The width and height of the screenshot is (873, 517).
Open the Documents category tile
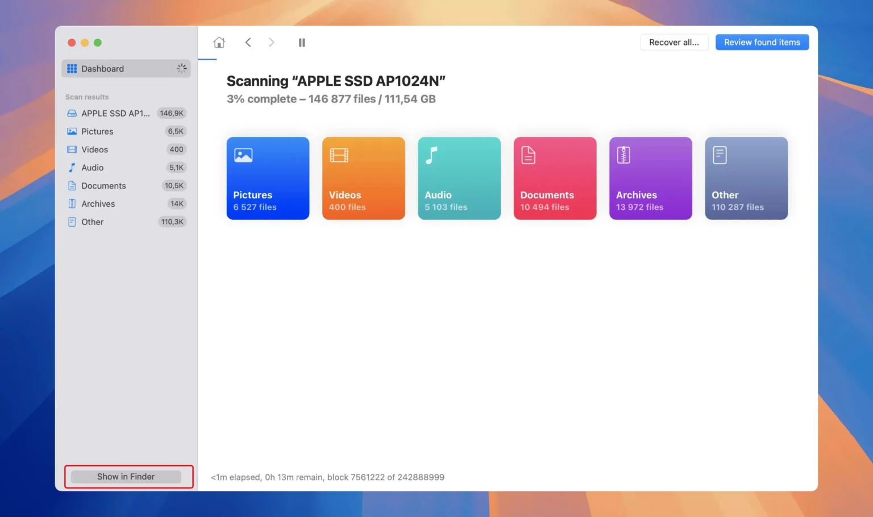click(555, 178)
